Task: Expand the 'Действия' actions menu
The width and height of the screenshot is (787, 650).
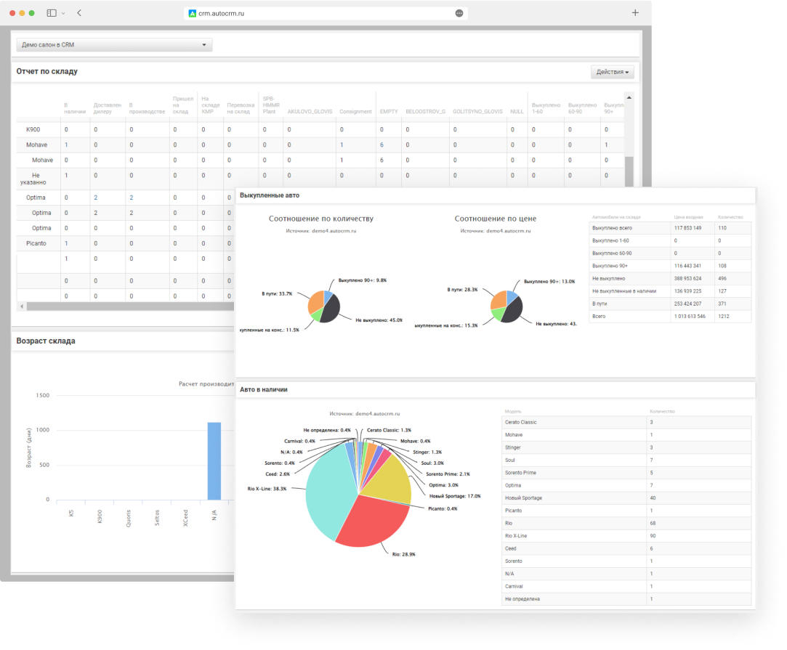Action: [x=613, y=72]
